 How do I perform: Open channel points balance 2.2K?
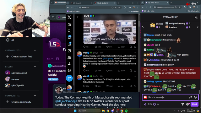pos(148,104)
